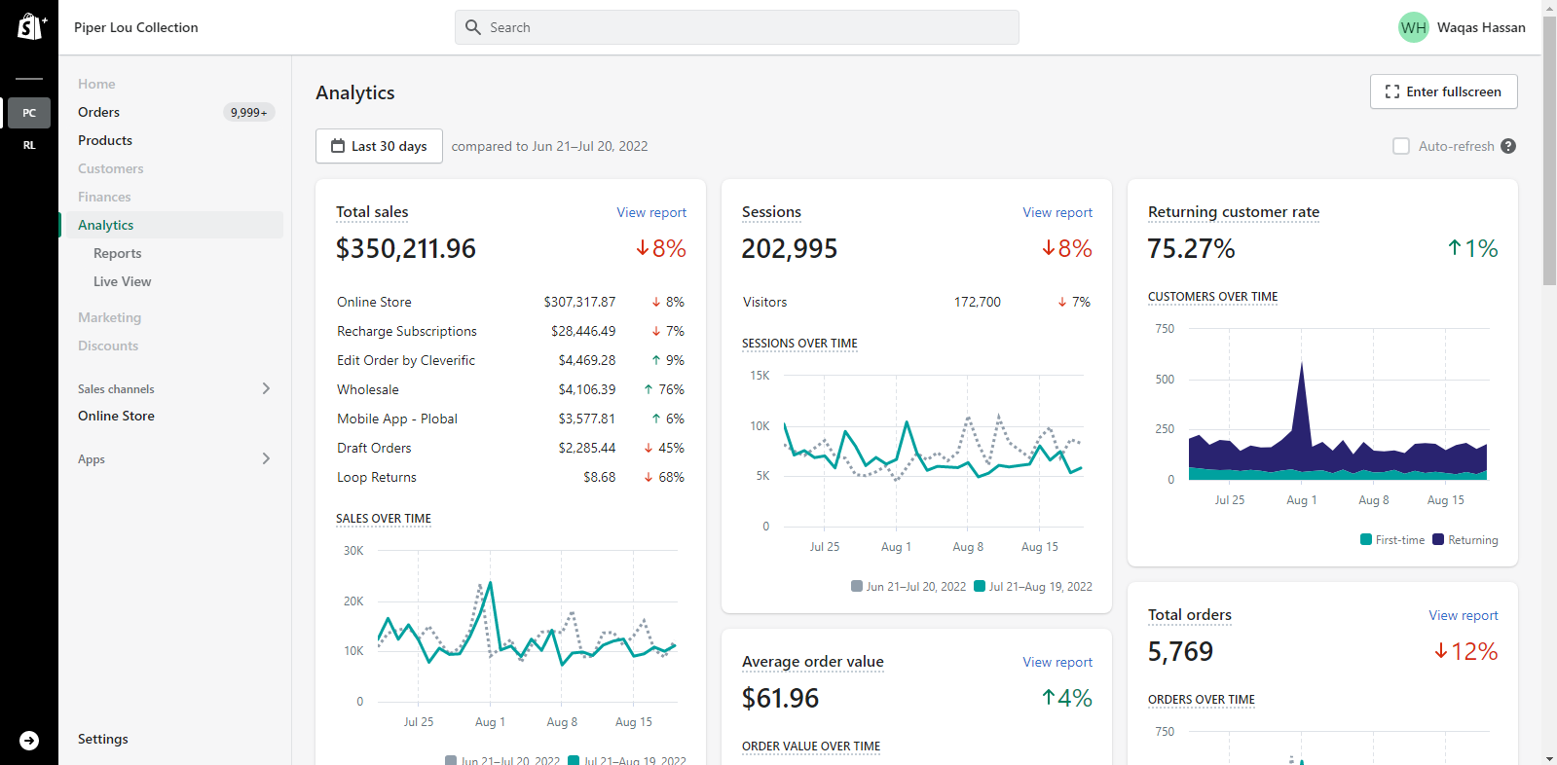This screenshot has width=1557, height=765.
Task: Open Reports under Analytics
Action: coord(117,253)
